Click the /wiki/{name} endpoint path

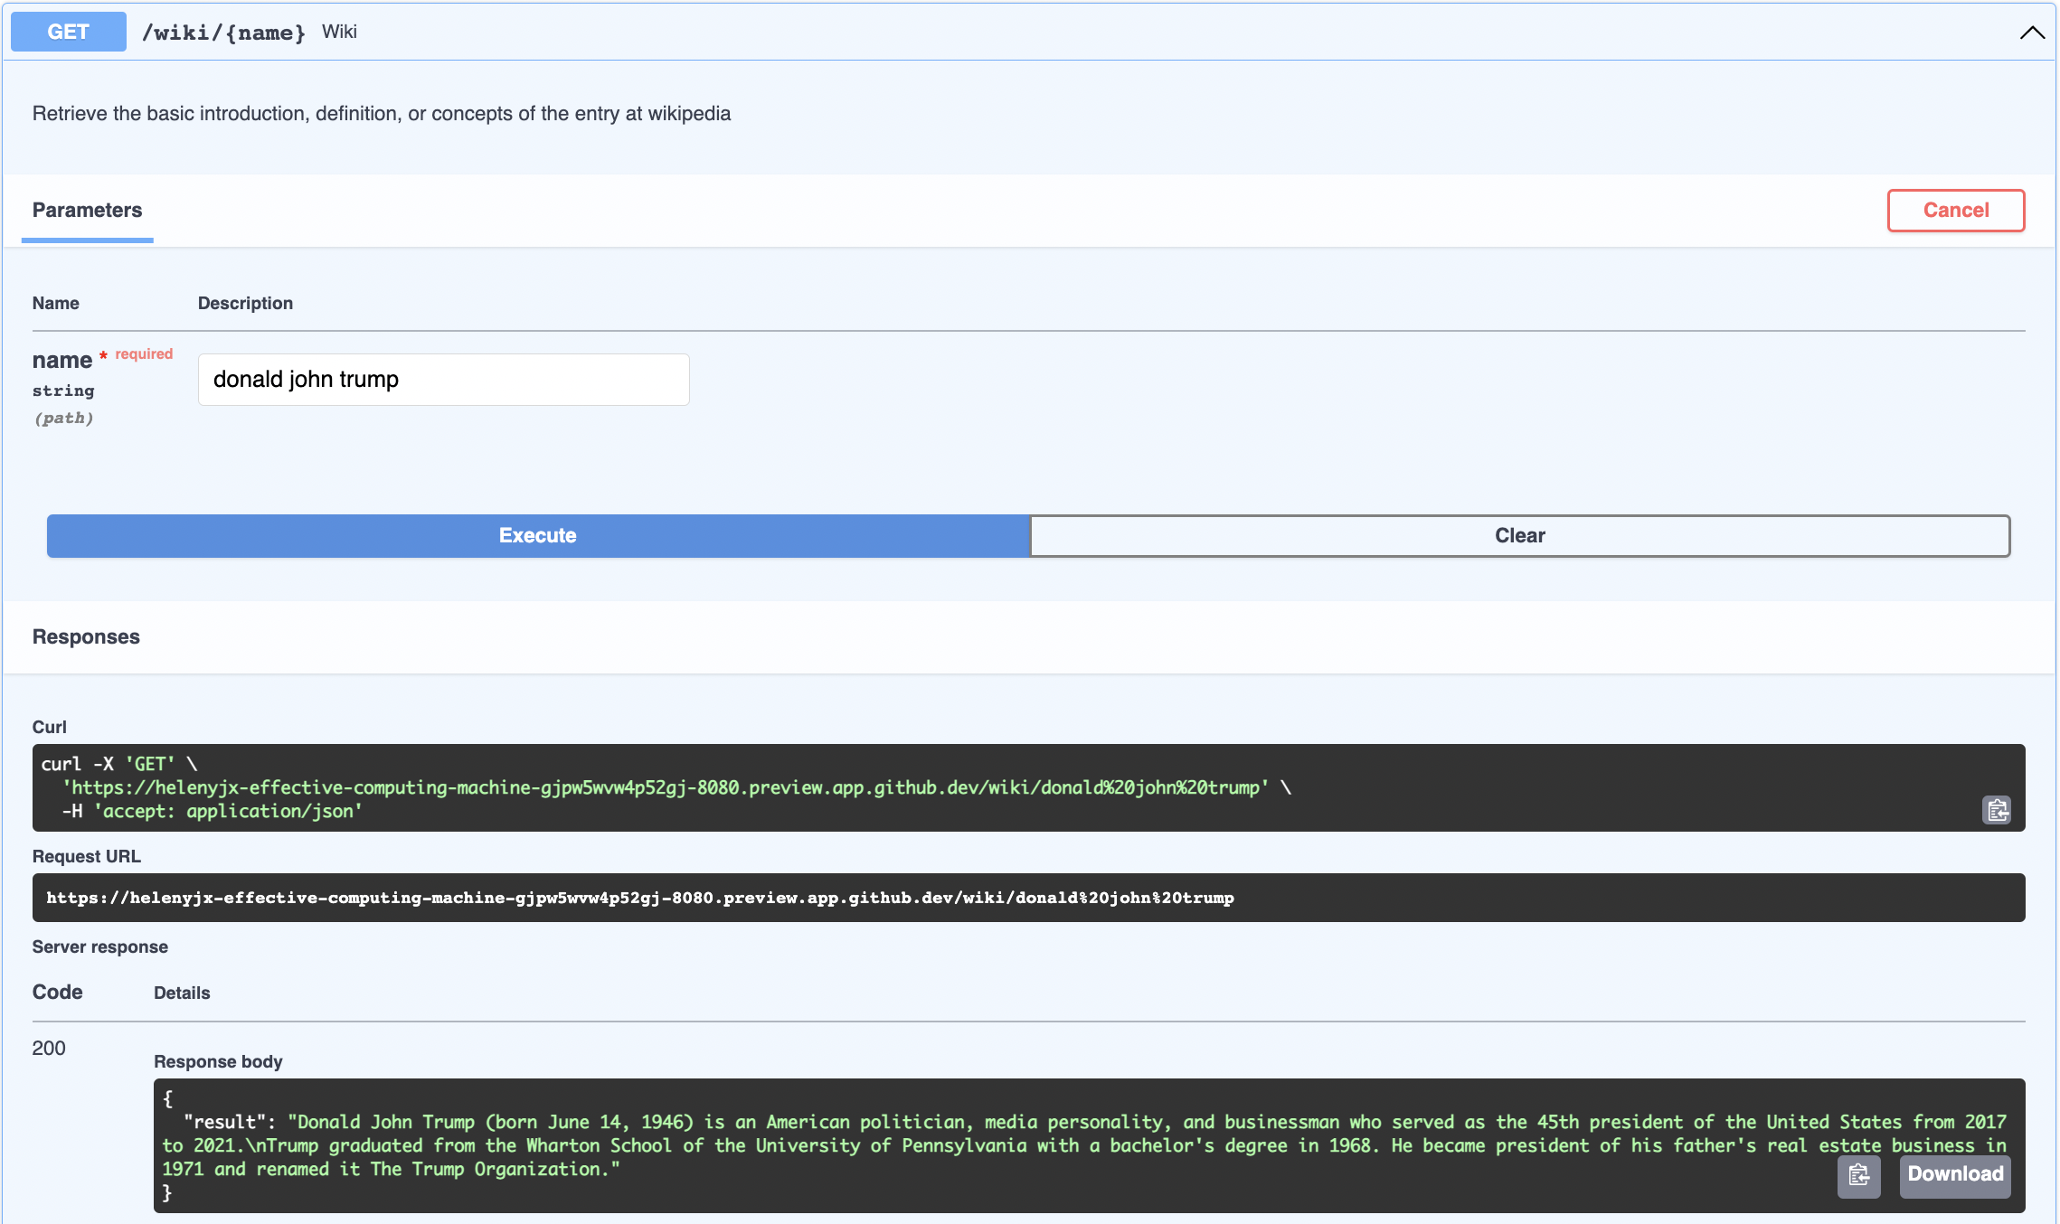tap(222, 32)
